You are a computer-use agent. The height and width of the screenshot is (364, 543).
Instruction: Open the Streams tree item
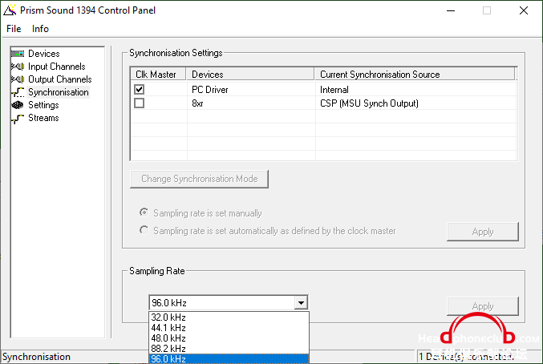click(43, 118)
